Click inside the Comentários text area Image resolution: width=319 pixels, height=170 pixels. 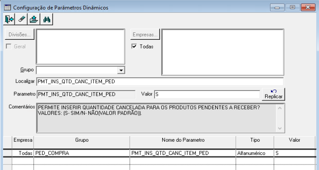156,118
